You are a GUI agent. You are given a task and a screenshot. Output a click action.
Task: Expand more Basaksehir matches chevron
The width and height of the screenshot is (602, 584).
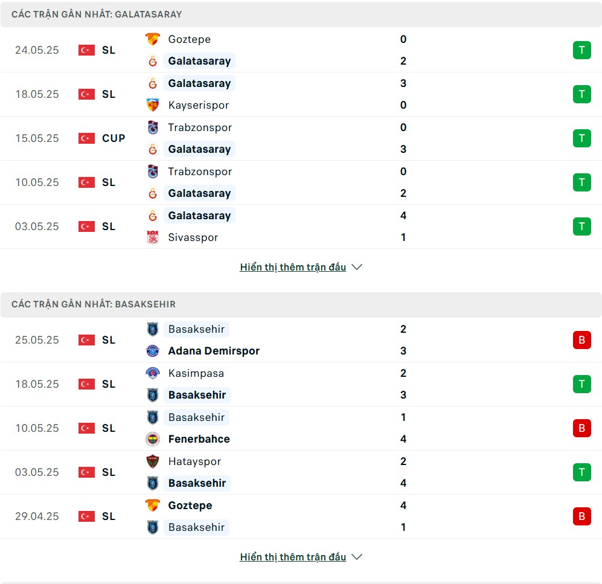click(357, 557)
